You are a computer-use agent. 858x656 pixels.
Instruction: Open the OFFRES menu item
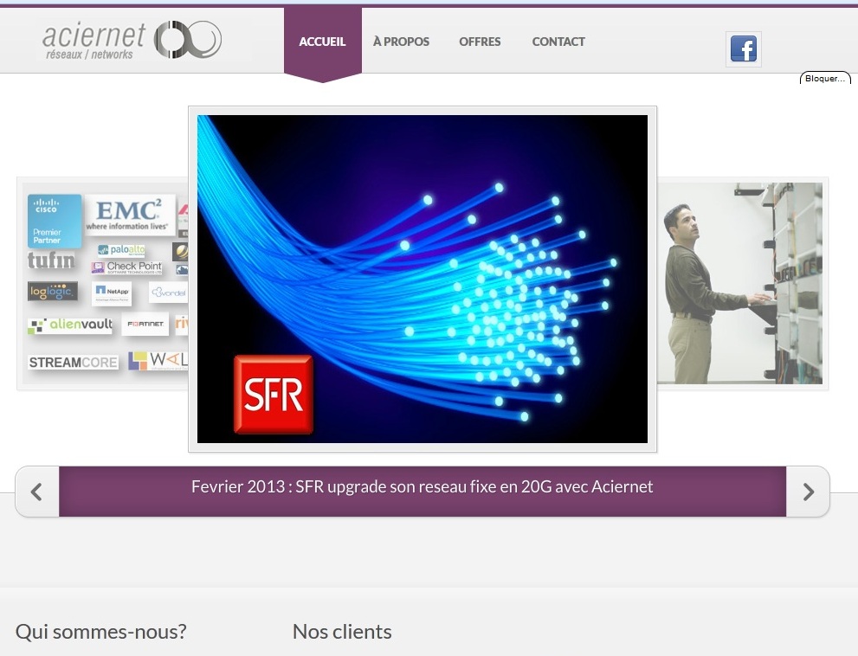click(480, 42)
